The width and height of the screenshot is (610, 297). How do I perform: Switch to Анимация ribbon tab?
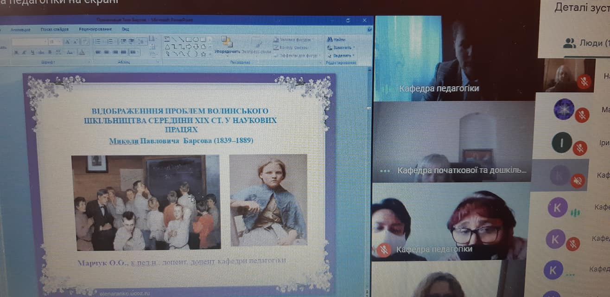click(20, 30)
